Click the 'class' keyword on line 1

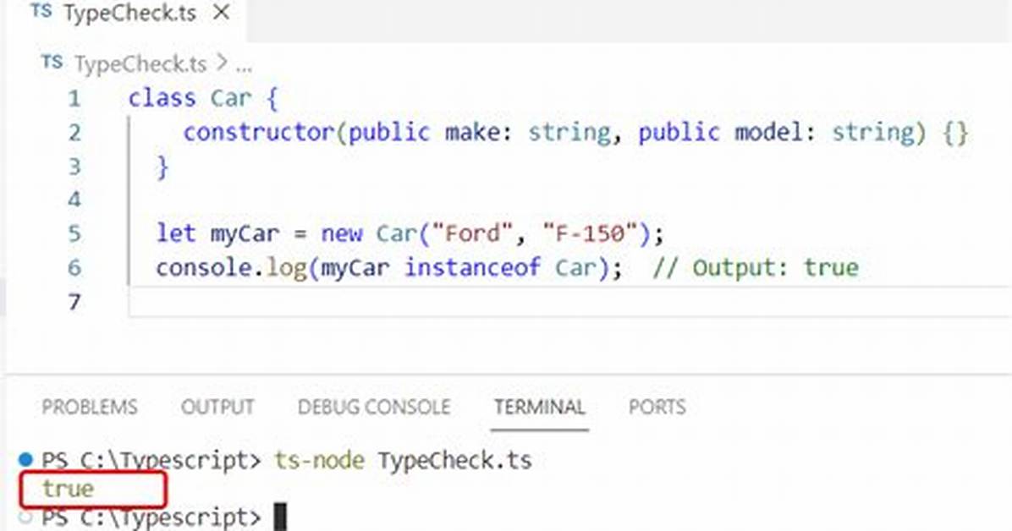pyautogui.click(x=162, y=99)
